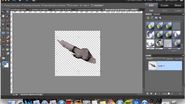Select the Hand tool
Screen dimensions: 185x104
tap(3, 16)
